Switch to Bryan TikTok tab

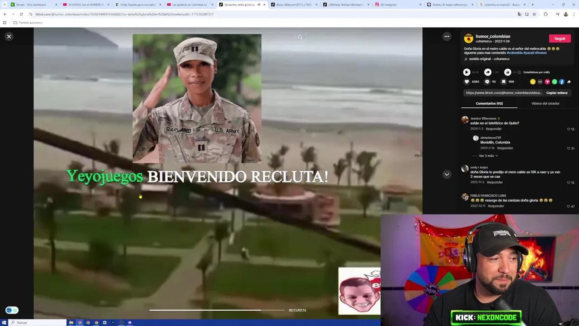coord(294,5)
